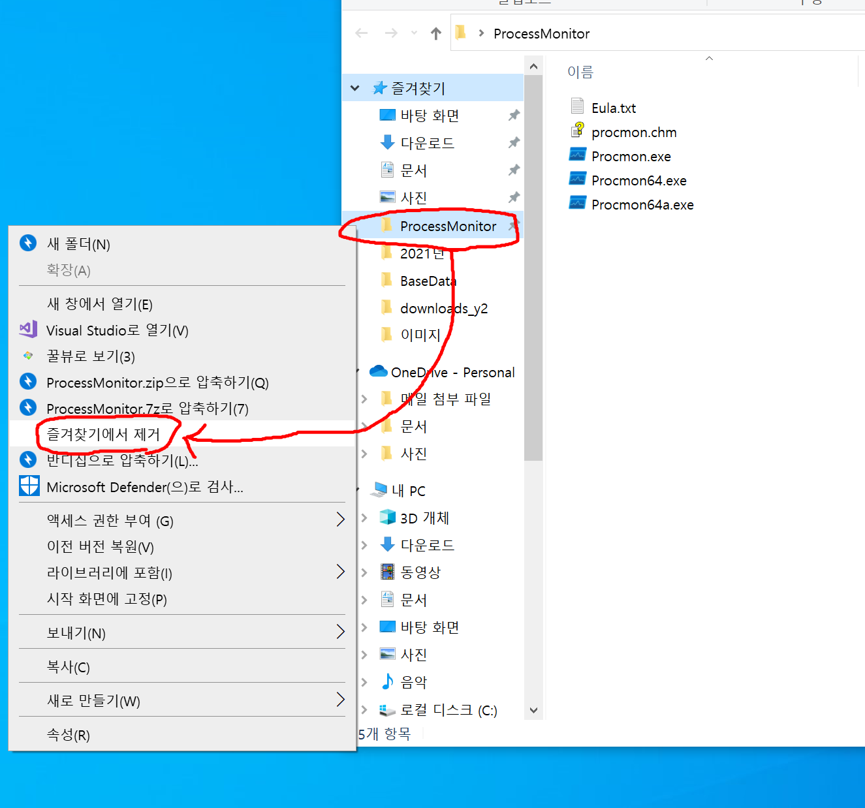The width and height of the screenshot is (865, 808).
Task: Open the 보내기(N) submenu arrow
Action: coord(340,632)
